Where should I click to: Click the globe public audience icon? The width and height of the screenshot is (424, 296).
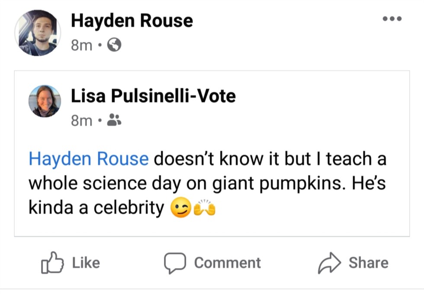point(114,45)
